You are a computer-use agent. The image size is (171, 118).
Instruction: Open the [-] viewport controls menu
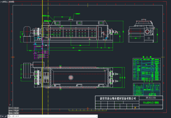1,2
